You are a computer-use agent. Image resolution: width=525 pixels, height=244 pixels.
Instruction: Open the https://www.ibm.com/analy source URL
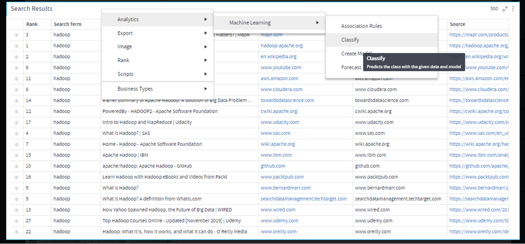click(479, 155)
